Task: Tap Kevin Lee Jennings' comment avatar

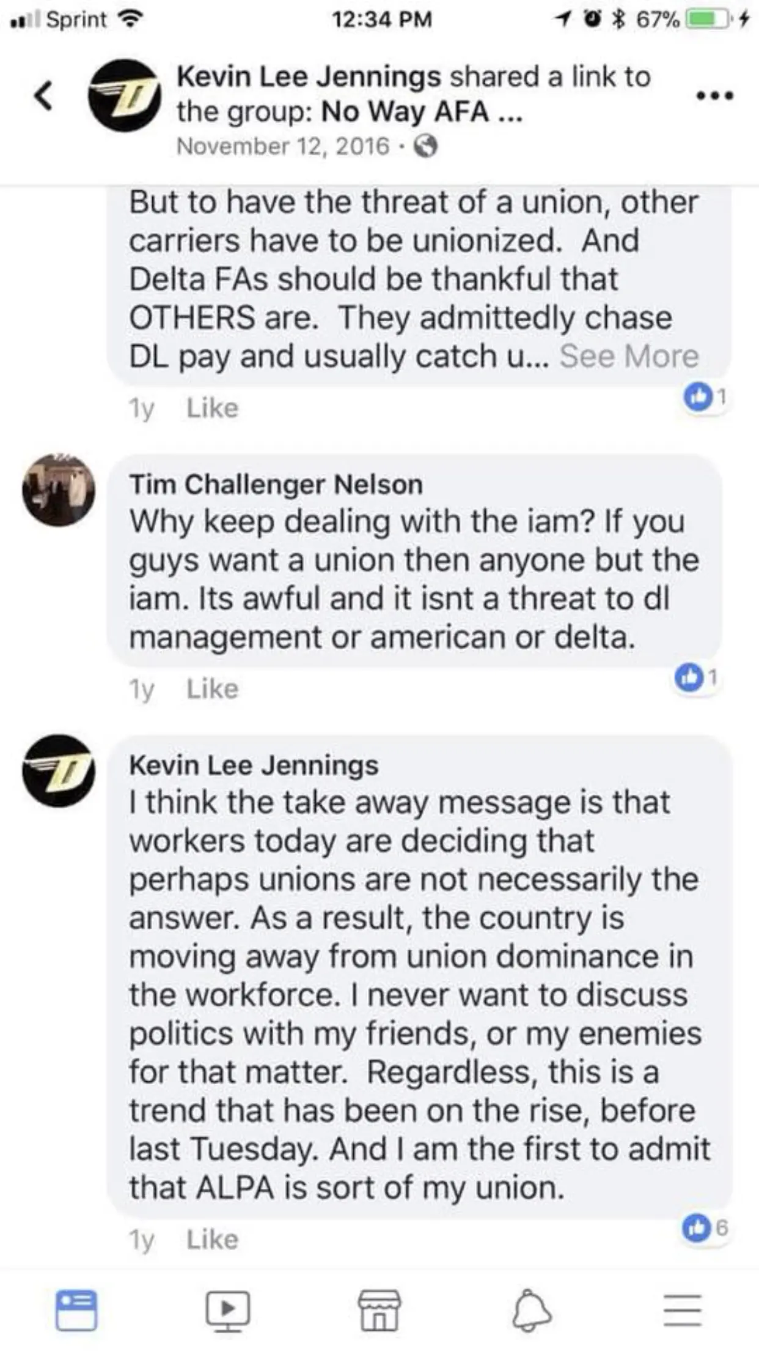Action: (x=59, y=771)
